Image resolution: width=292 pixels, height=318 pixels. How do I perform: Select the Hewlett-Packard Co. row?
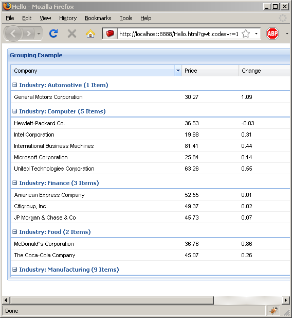click(x=150, y=123)
